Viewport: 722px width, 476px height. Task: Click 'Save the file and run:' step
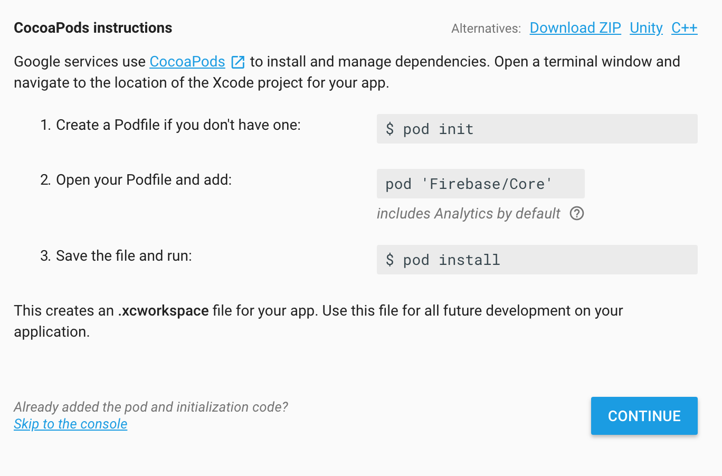tap(124, 256)
